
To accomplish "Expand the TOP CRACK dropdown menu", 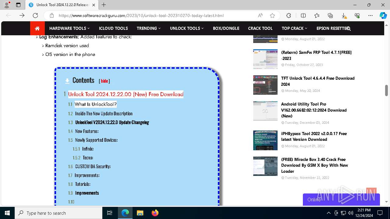I will 294,28.
